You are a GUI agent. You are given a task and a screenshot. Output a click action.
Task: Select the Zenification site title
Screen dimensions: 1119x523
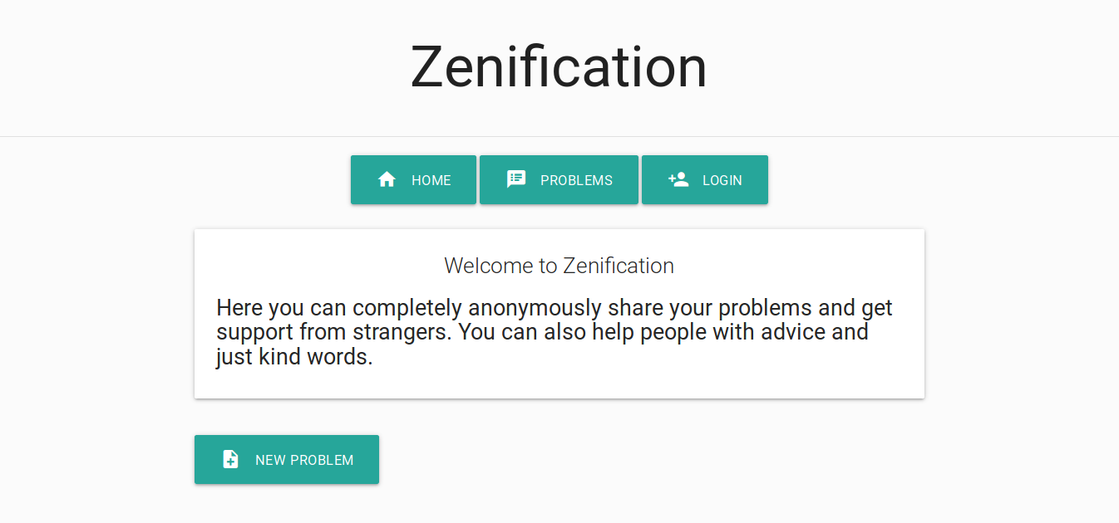coord(559,66)
